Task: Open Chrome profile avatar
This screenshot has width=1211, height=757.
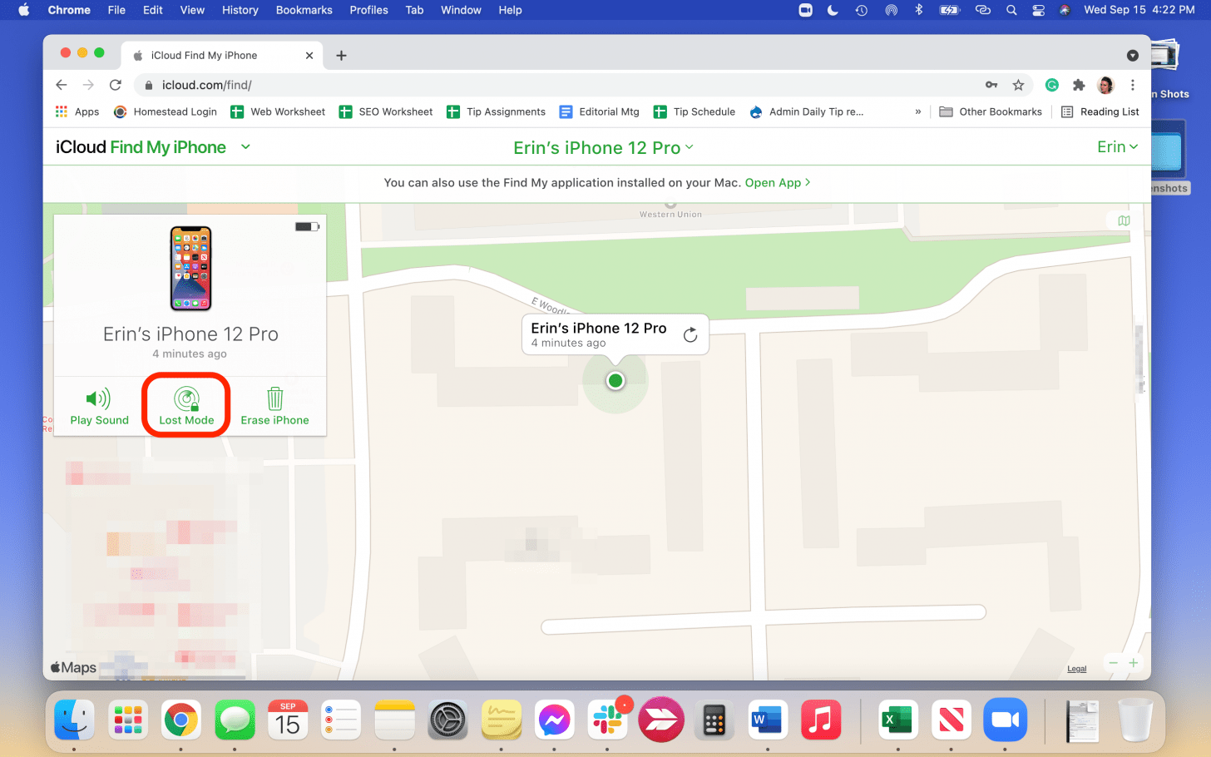Action: click(x=1105, y=85)
